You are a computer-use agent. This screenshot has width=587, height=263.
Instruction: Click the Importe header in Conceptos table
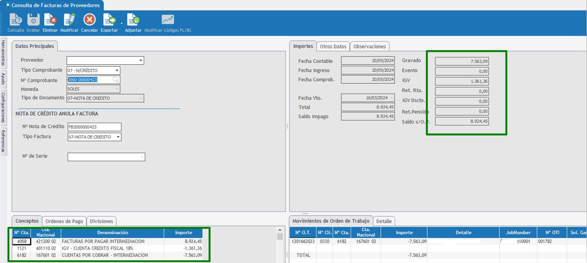[x=184, y=232]
